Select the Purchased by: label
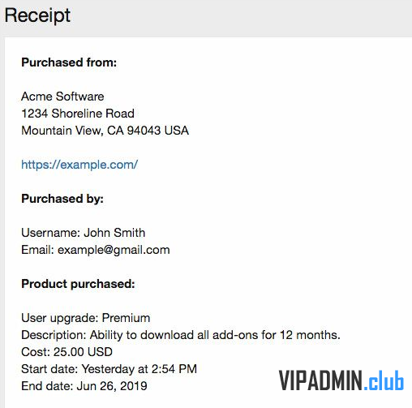 (x=62, y=199)
